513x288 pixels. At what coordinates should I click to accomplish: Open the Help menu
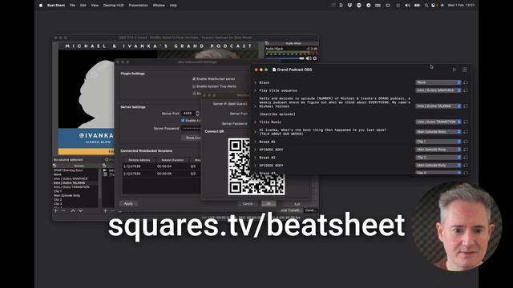pos(173,6)
